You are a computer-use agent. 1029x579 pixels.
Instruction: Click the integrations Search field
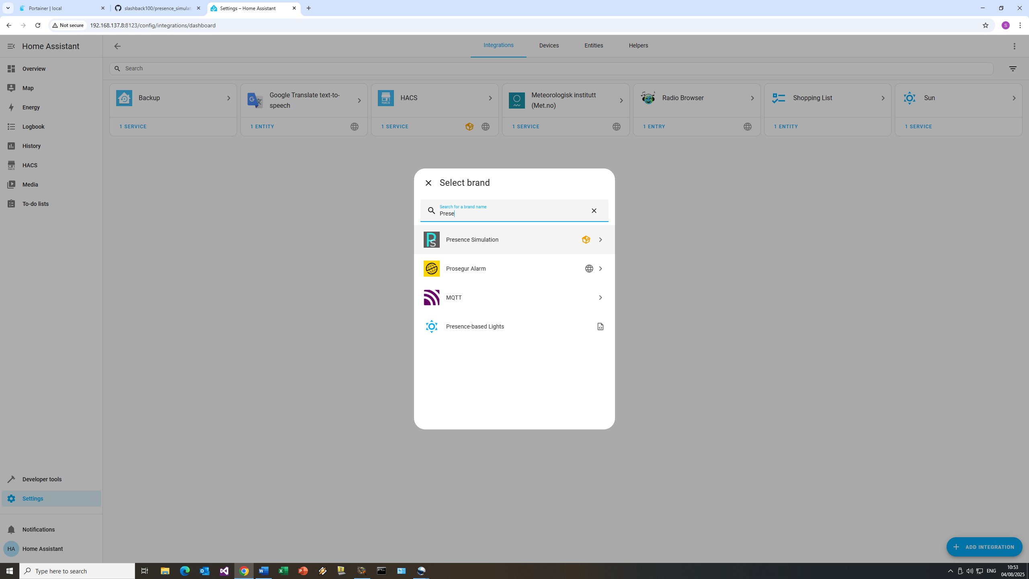point(551,68)
